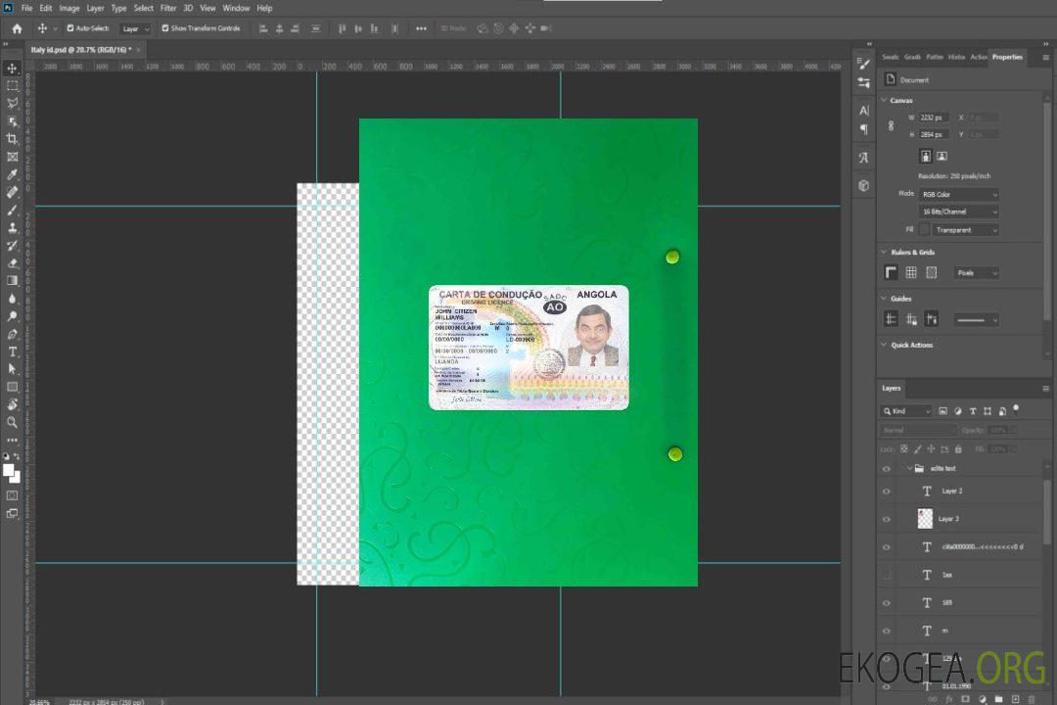This screenshot has width=1057, height=705.
Task: Select the Dodge tool
Action: click(12, 315)
